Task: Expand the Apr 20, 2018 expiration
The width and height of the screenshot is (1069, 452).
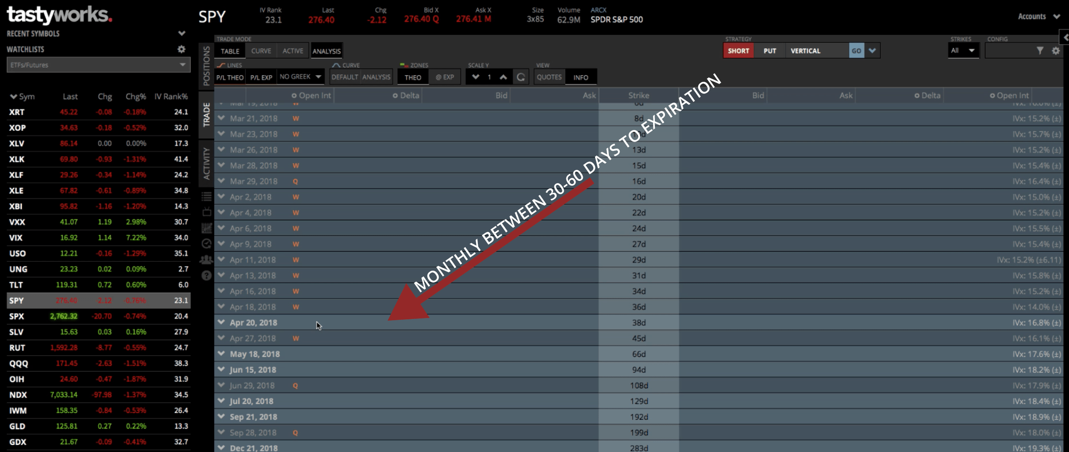Action: pyautogui.click(x=221, y=322)
